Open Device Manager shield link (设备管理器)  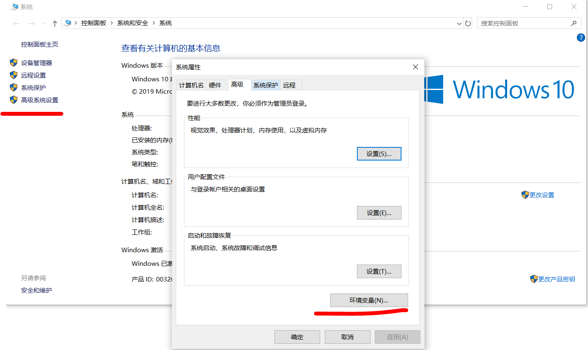point(36,63)
